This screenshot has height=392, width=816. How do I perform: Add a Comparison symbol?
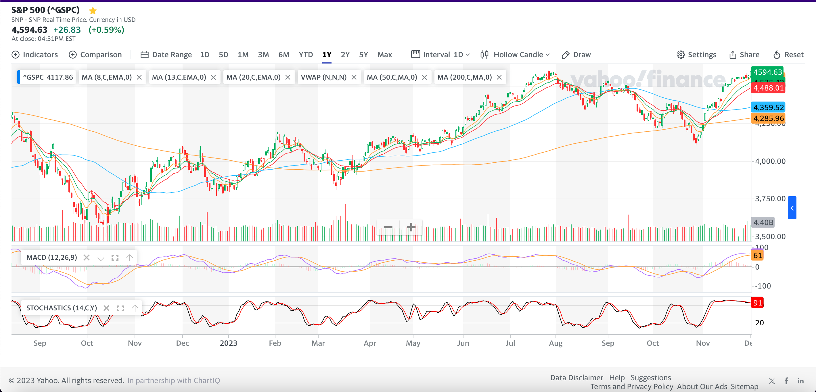coord(95,55)
